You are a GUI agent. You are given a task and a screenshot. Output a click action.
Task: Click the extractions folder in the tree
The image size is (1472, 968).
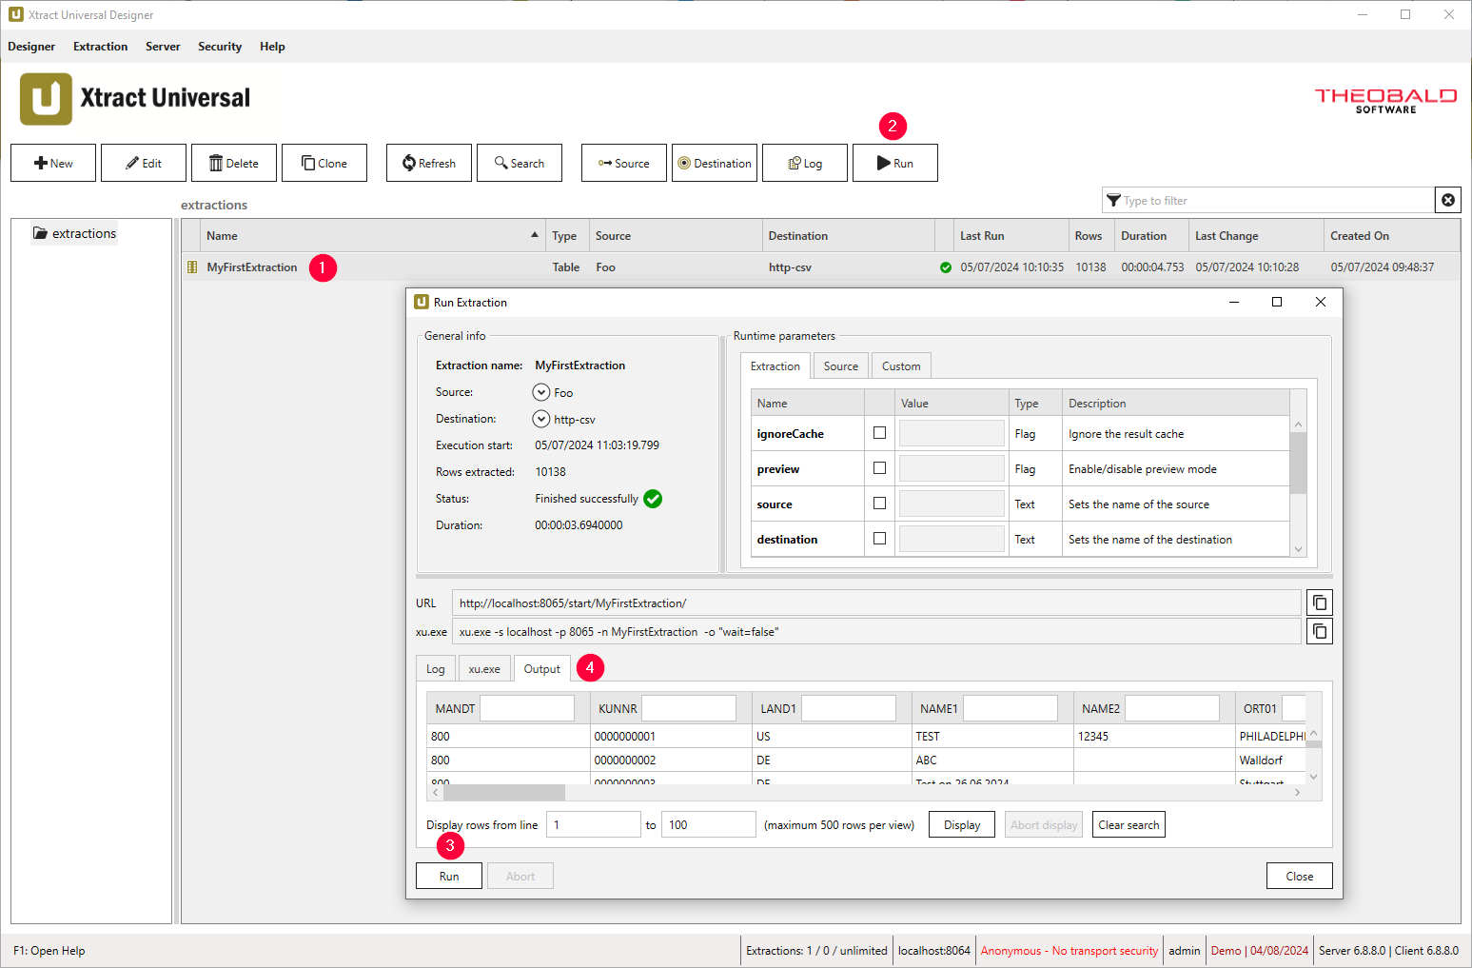click(x=74, y=233)
